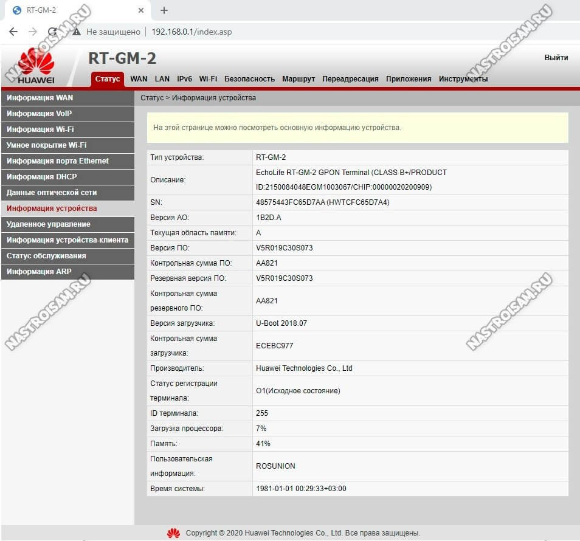Click the not-secure warning icon
The height and width of the screenshot is (541, 580).
(77, 32)
